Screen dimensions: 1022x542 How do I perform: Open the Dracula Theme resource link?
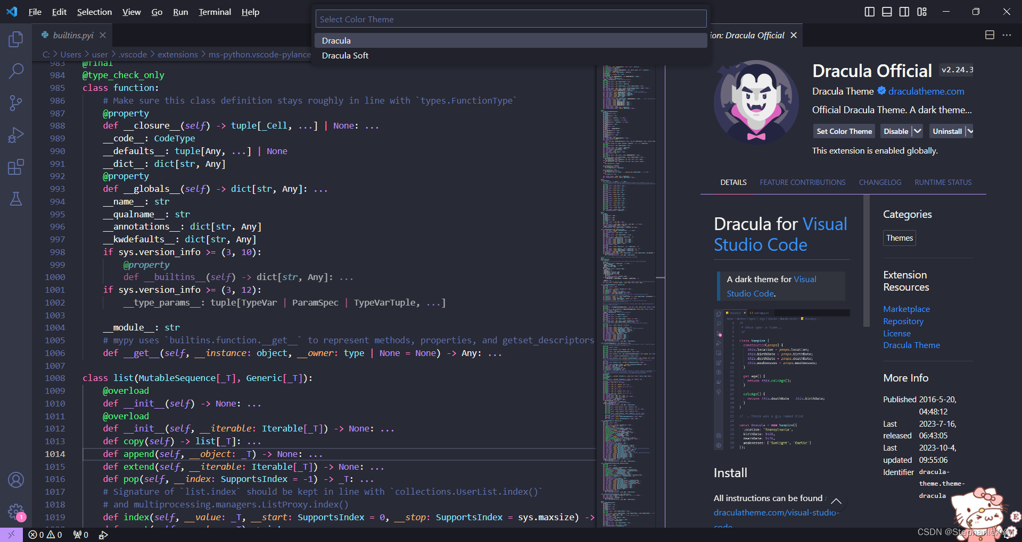coord(911,345)
